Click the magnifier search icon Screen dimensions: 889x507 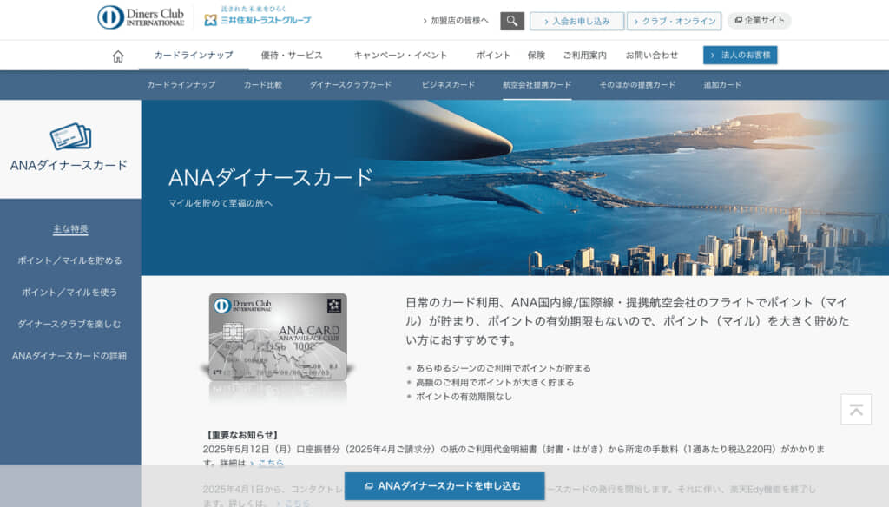click(512, 21)
